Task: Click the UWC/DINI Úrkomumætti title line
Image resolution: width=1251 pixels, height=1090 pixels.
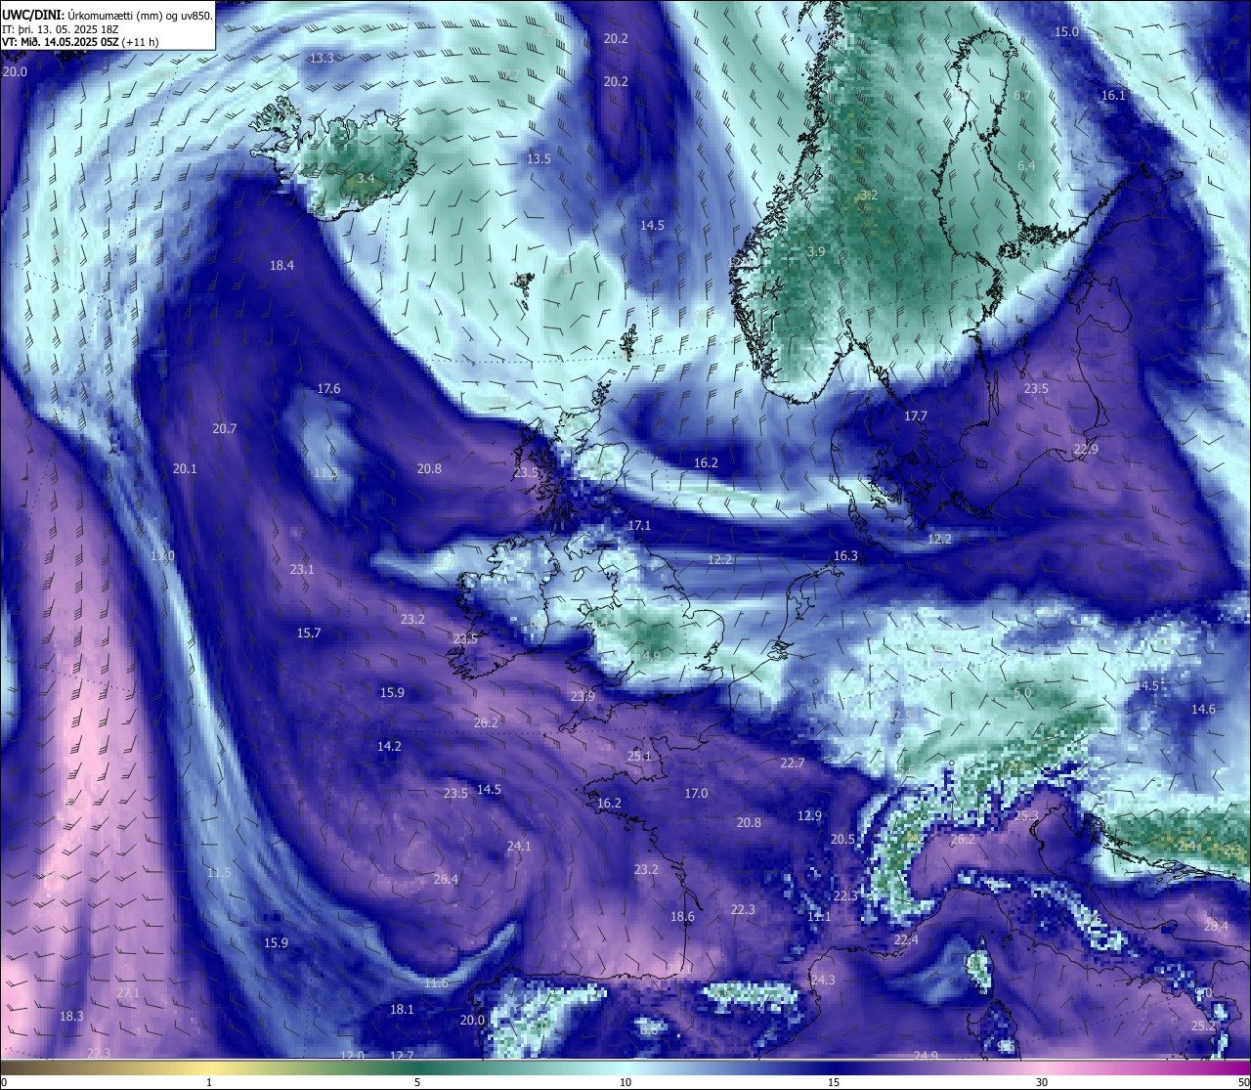Action: (x=108, y=15)
